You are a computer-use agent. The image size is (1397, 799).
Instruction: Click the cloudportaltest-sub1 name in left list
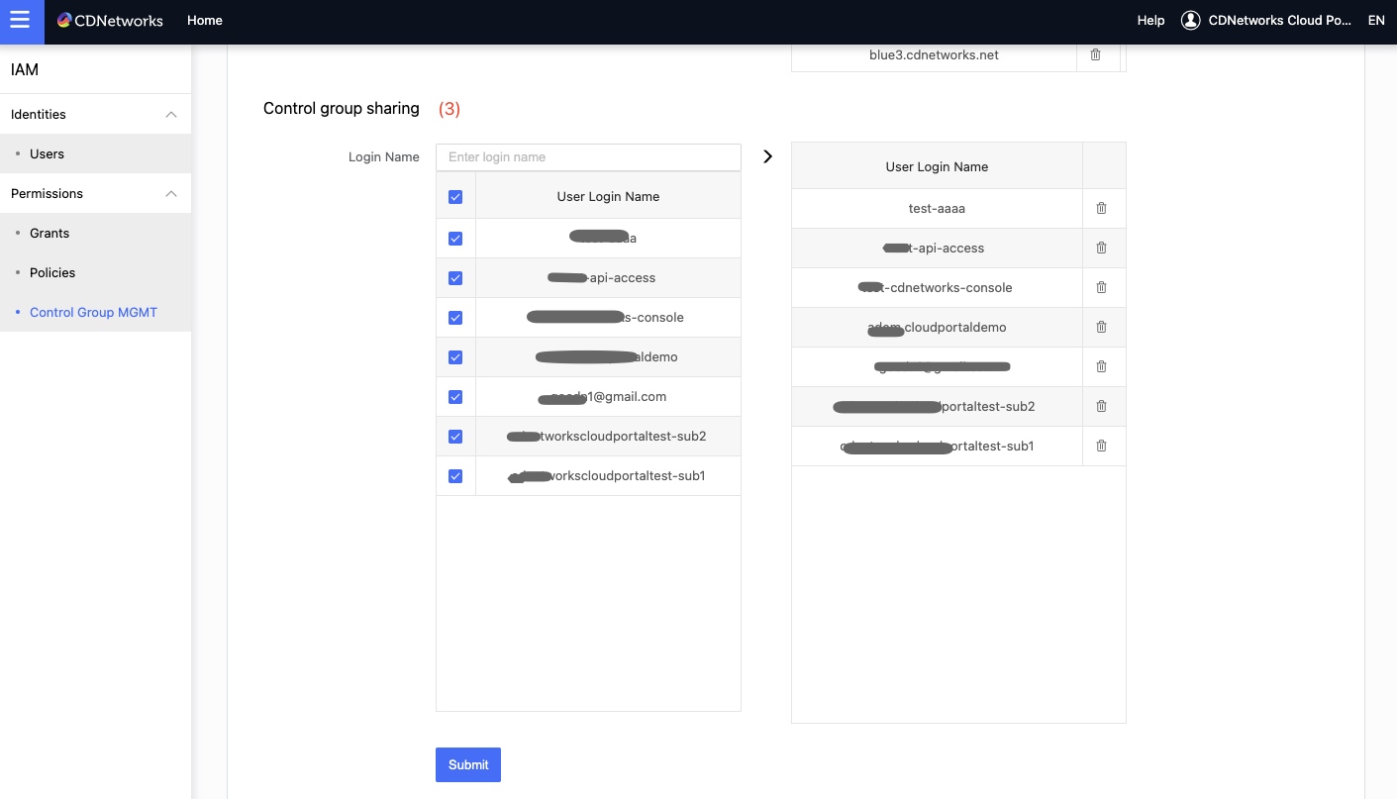[606, 476]
